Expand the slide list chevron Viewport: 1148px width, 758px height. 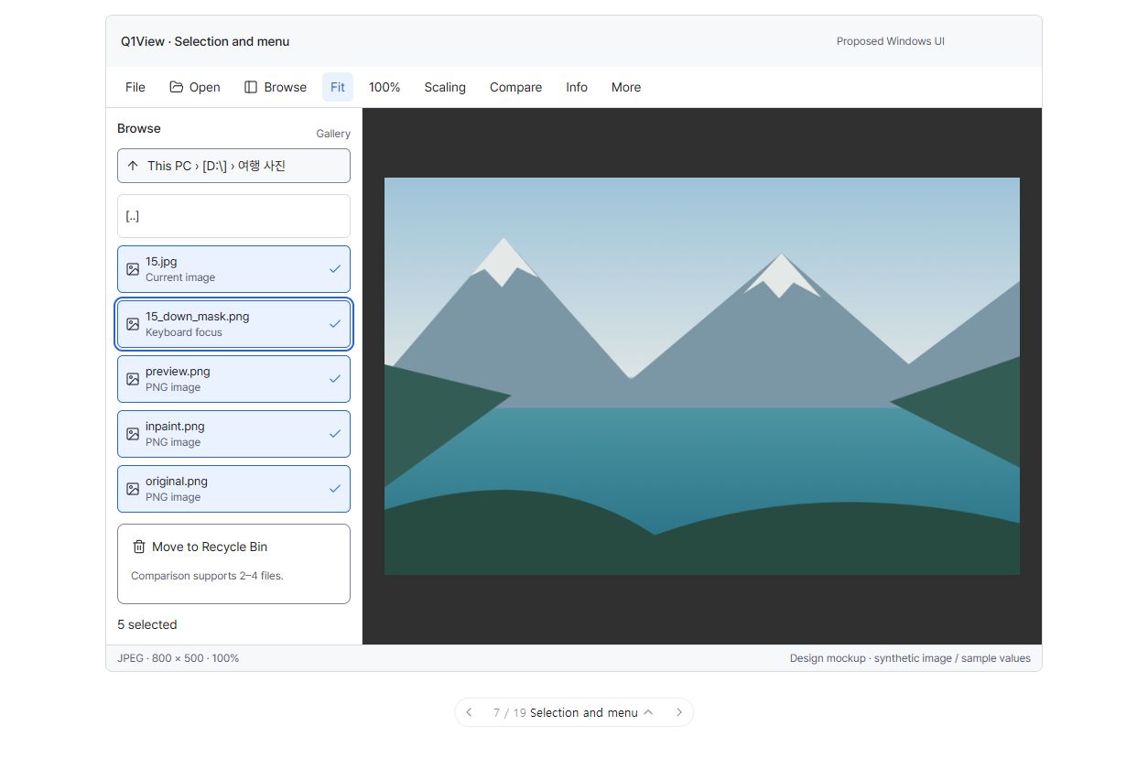648,712
